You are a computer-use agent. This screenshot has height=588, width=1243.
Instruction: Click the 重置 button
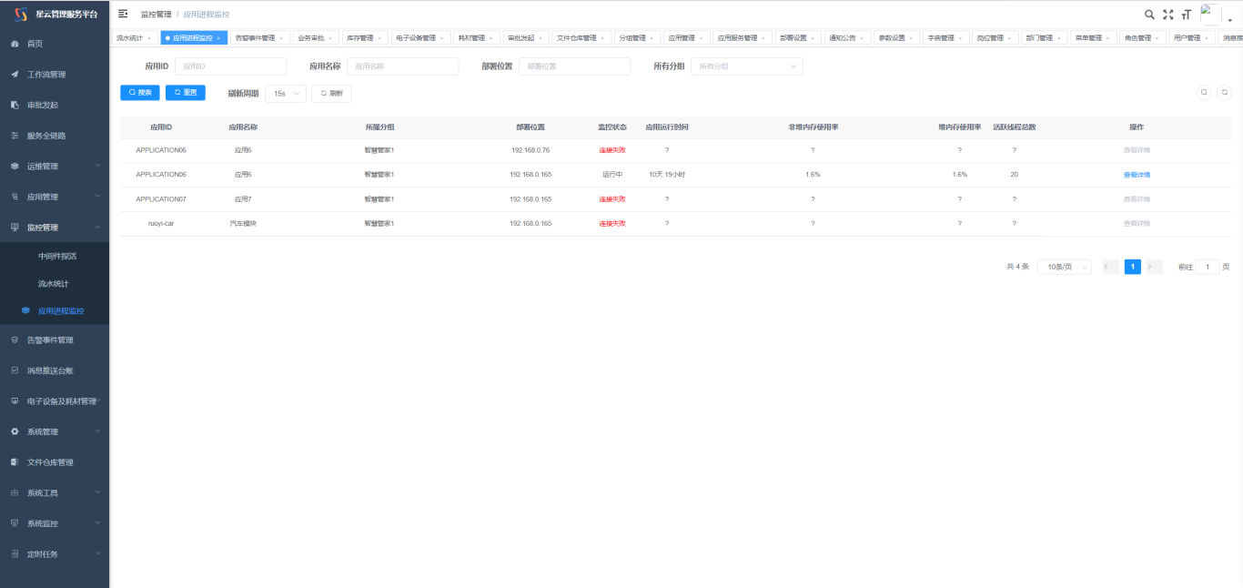(186, 93)
